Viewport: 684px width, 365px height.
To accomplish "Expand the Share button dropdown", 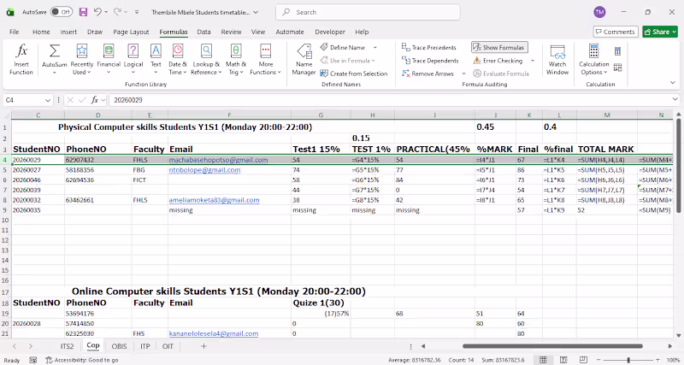I will point(675,32).
